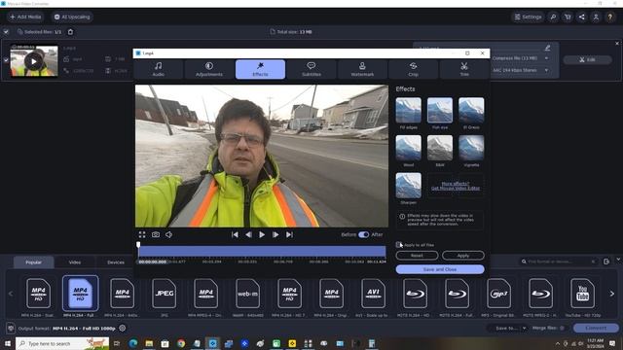623x350 pixels.
Task: Open the More effects Get Movavi Video Editor link
Action: [x=456, y=186]
